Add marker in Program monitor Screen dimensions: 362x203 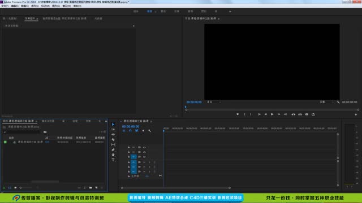click(x=238, y=114)
